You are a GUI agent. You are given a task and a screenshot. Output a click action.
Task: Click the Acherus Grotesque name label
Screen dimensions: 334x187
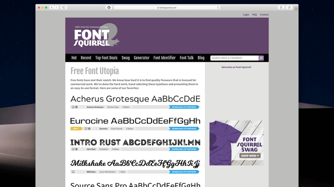(95, 107)
